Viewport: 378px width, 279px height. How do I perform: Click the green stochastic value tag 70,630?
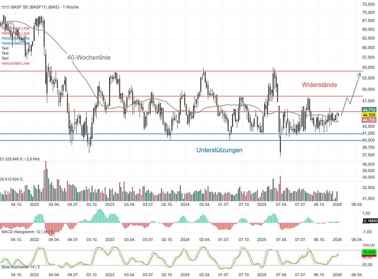point(369,252)
